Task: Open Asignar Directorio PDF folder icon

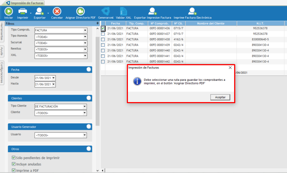Action: (80, 11)
